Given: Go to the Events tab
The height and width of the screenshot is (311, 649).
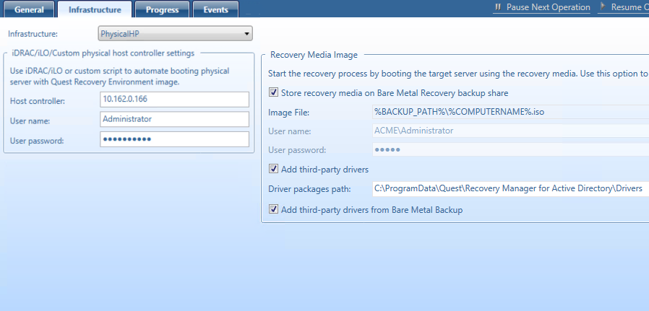Looking at the screenshot, I should click(215, 9).
